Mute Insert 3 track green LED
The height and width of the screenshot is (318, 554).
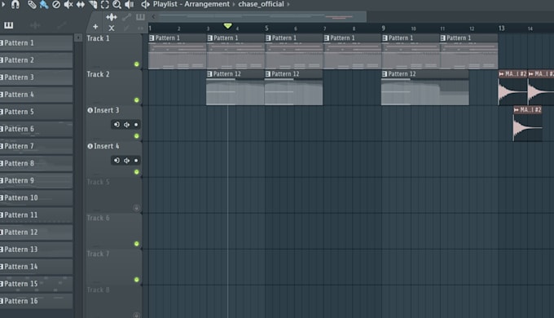(137, 136)
